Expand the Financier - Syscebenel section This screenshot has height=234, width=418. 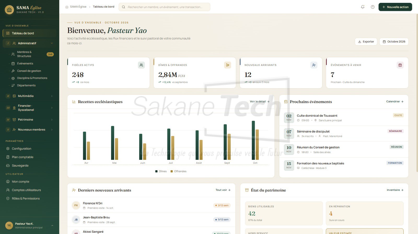pos(52,108)
